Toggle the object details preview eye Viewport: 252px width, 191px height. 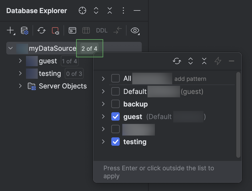[x=135, y=31]
